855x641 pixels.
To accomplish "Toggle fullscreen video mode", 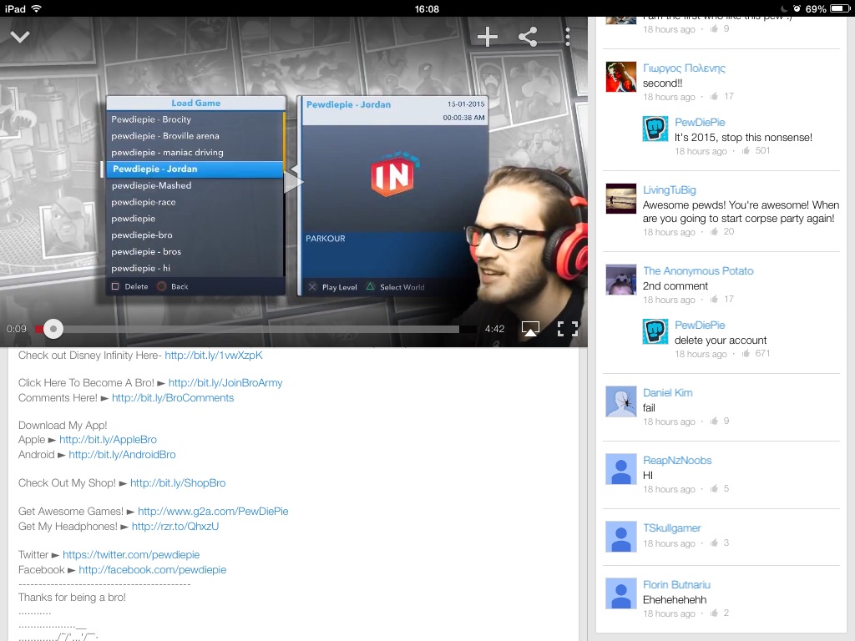I will tap(568, 329).
